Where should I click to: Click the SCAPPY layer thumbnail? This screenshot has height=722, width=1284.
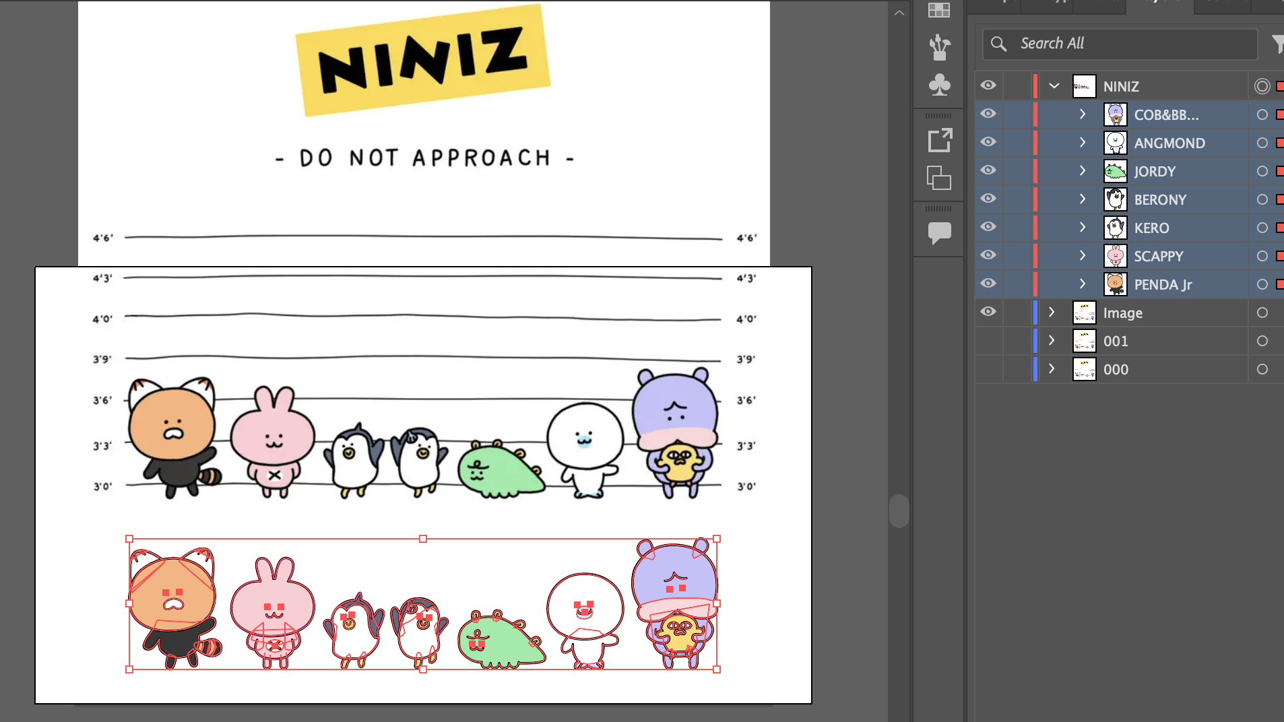click(1115, 256)
